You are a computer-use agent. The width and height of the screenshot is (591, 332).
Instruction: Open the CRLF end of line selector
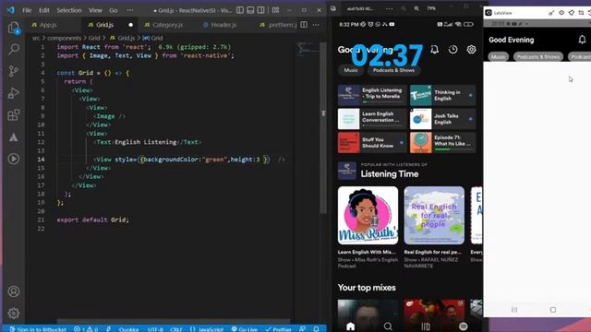[x=176, y=329]
